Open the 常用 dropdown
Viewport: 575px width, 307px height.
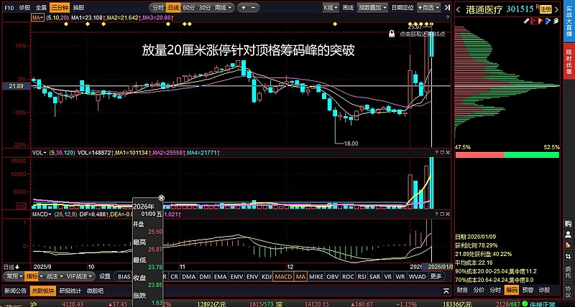[x=14, y=276]
